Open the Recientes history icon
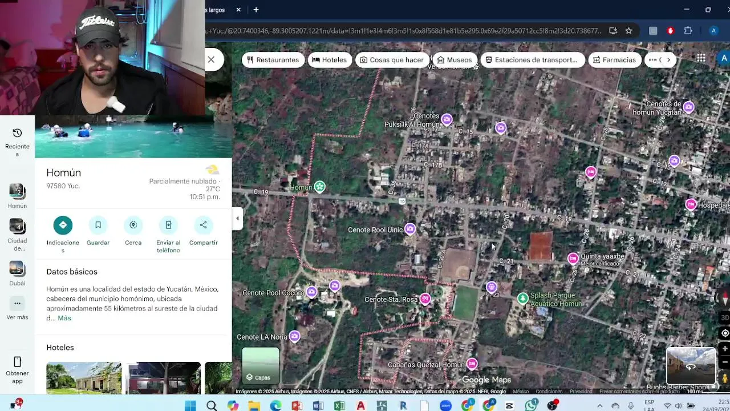This screenshot has height=411, width=730. point(17,133)
